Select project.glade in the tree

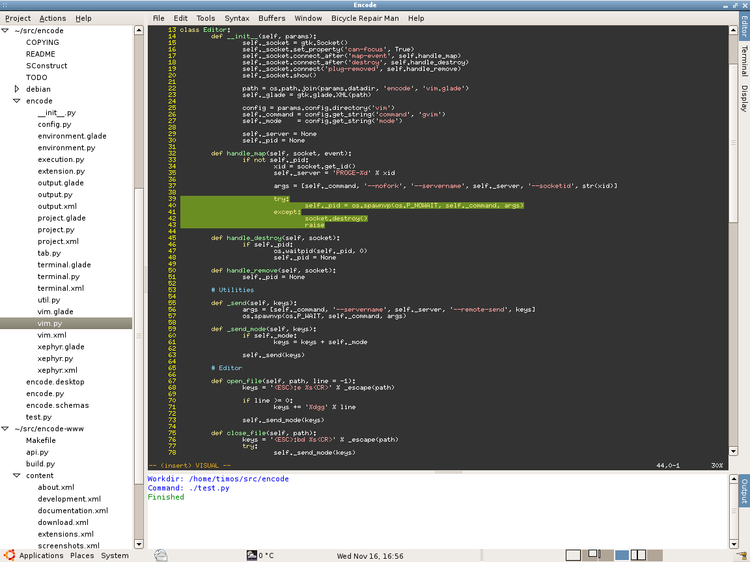click(62, 218)
